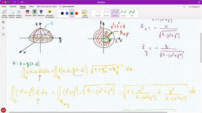
Task: Click the vertical scrollbar on the right
Action: pos(201,48)
